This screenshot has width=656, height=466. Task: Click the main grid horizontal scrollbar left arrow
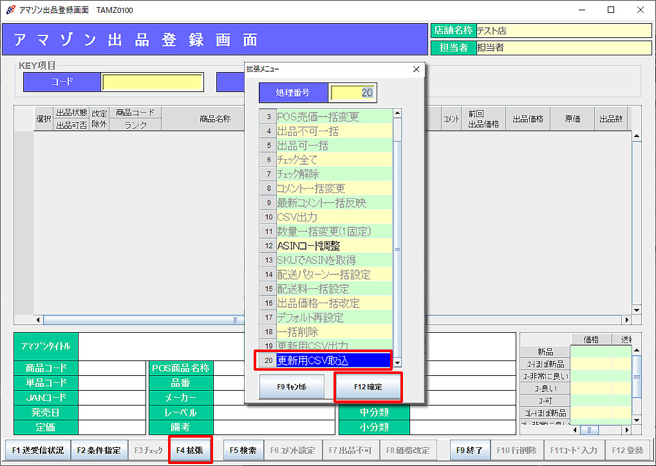(38, 320)
